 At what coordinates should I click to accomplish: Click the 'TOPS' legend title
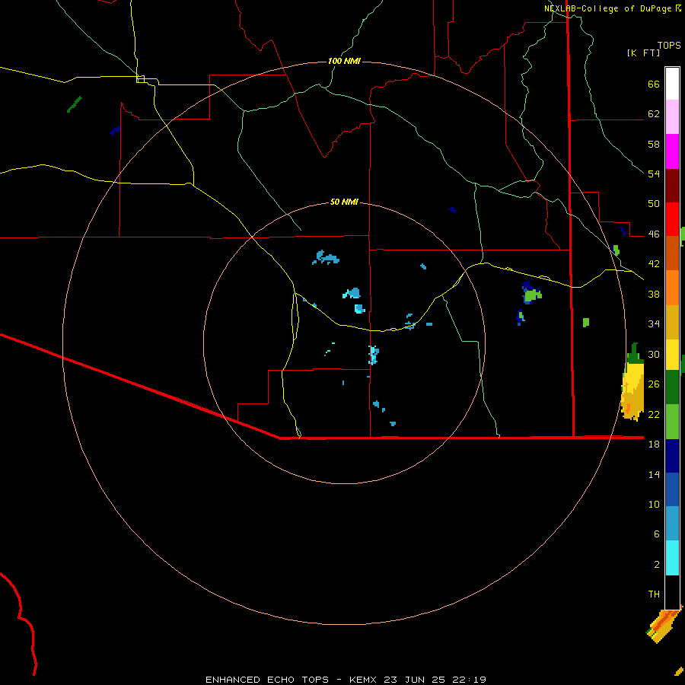(669, 46)
